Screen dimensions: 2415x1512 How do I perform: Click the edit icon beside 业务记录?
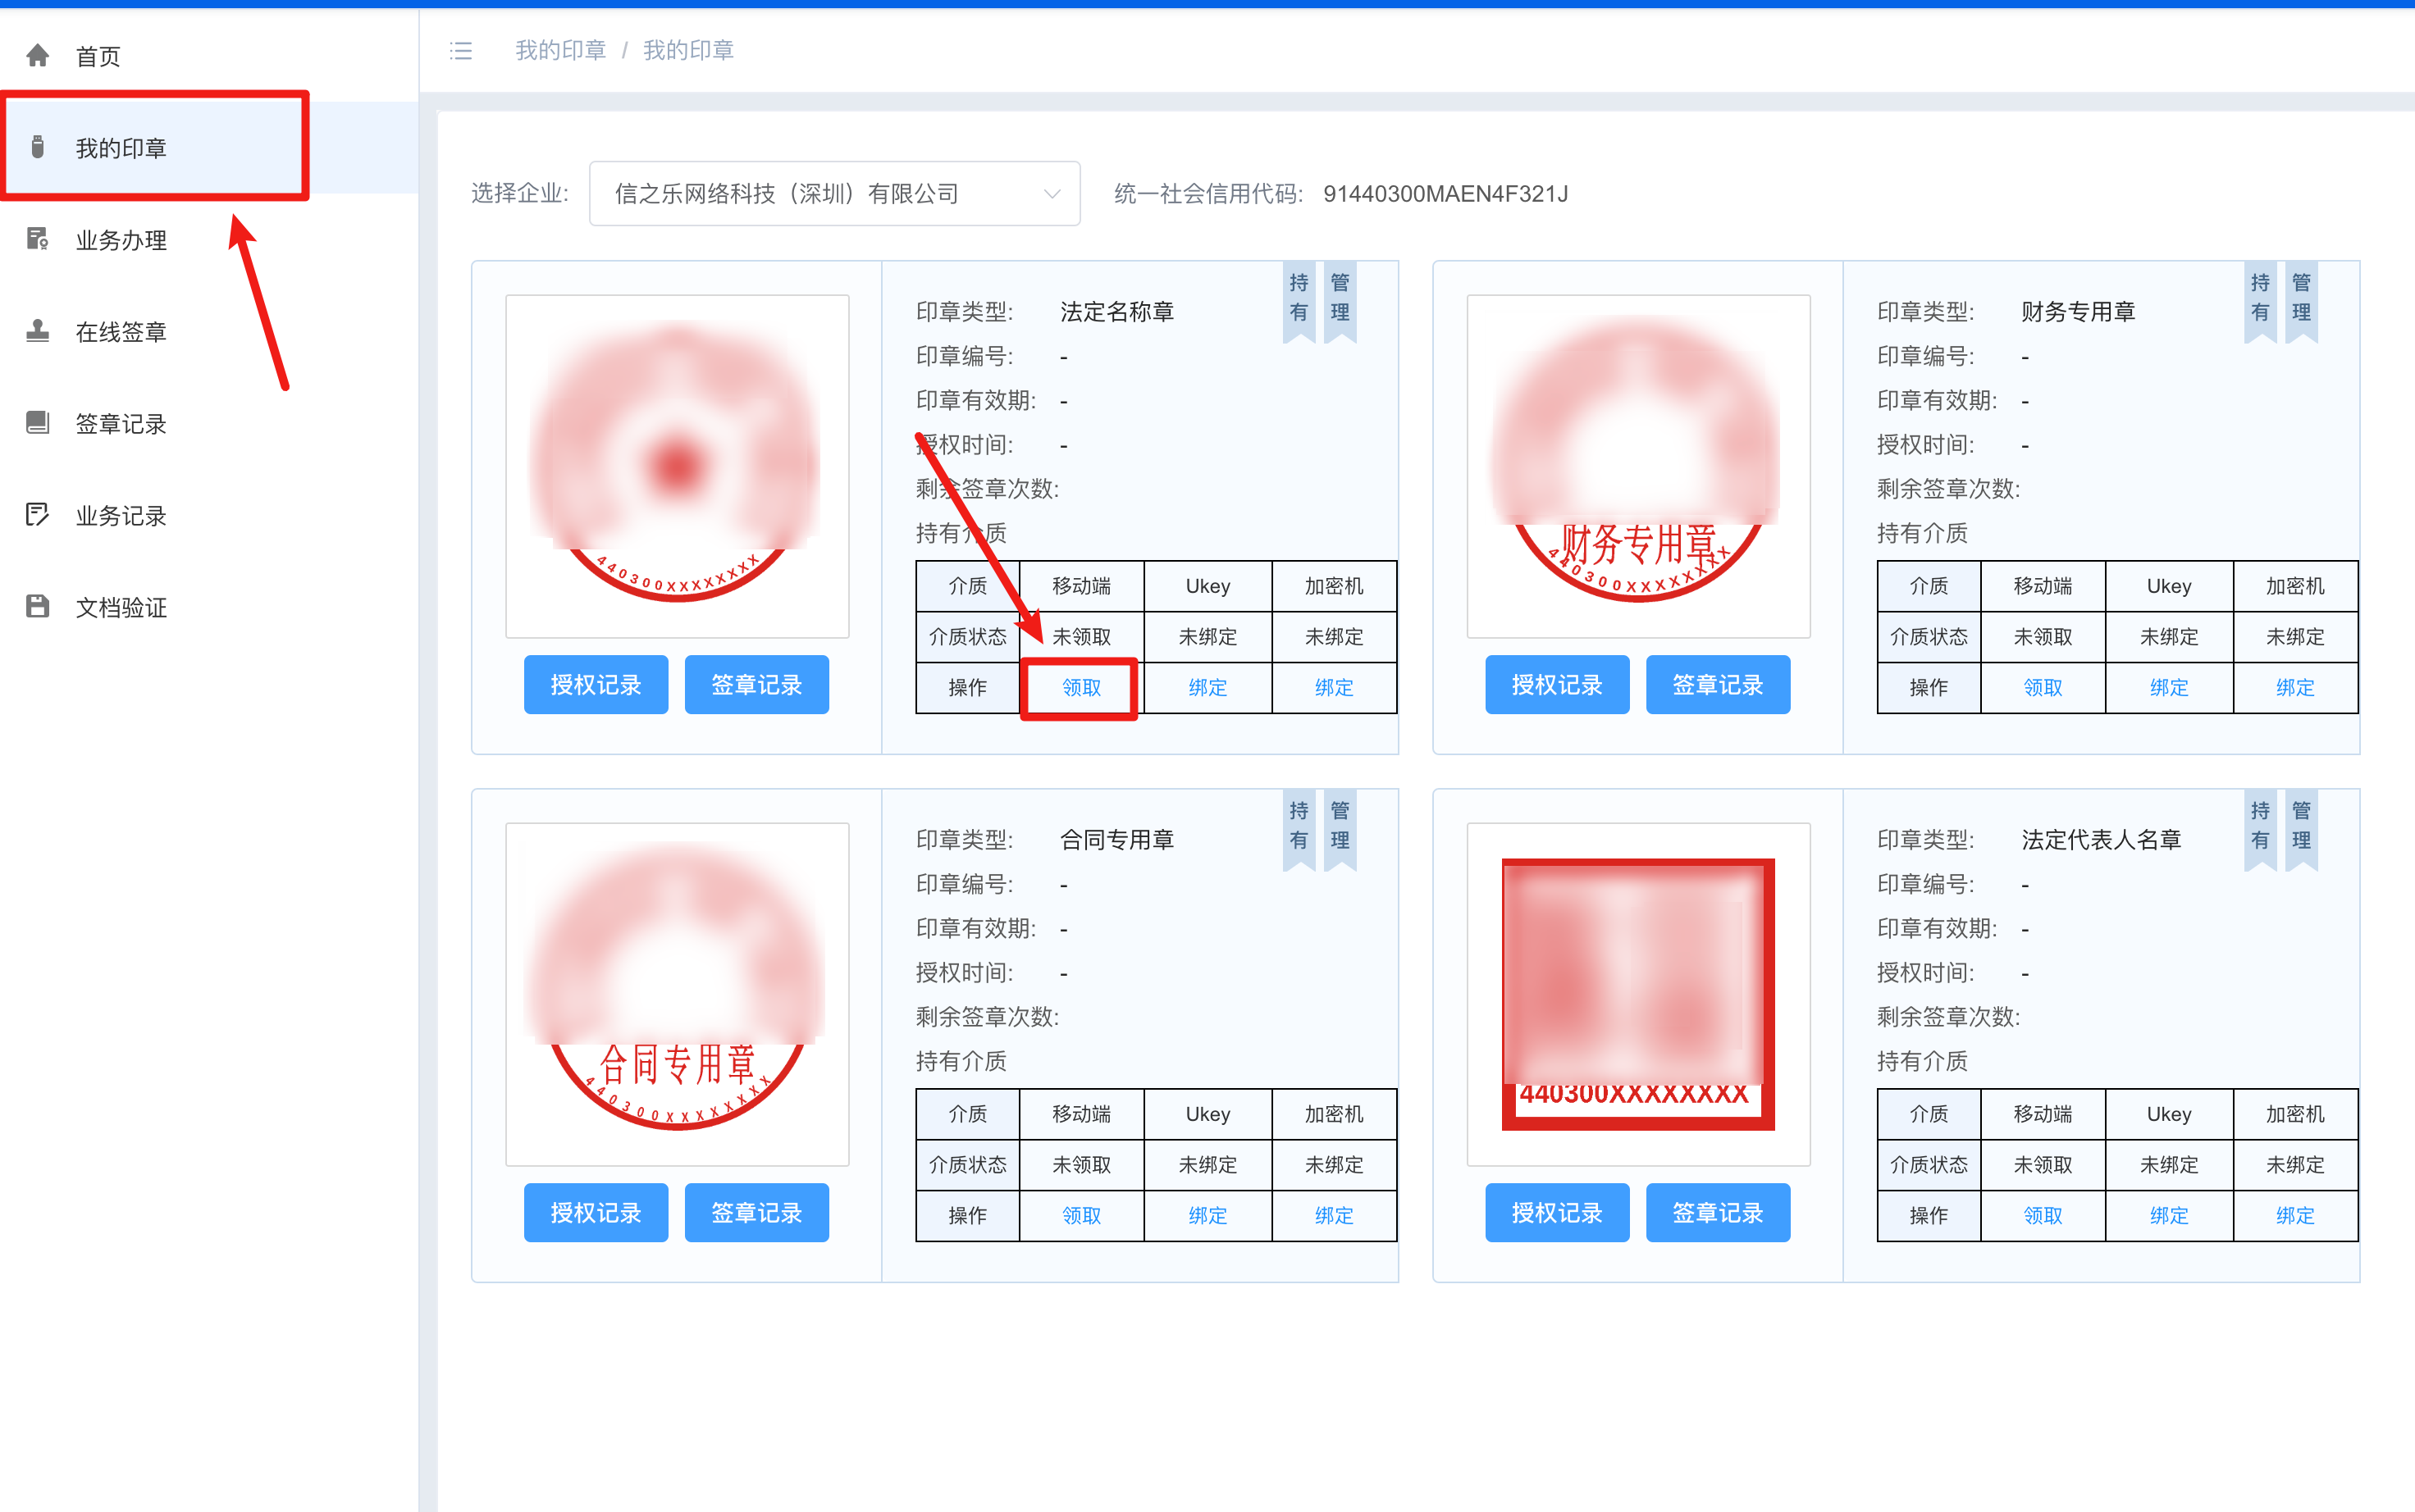pyautogui.click(x=38, y=515)
